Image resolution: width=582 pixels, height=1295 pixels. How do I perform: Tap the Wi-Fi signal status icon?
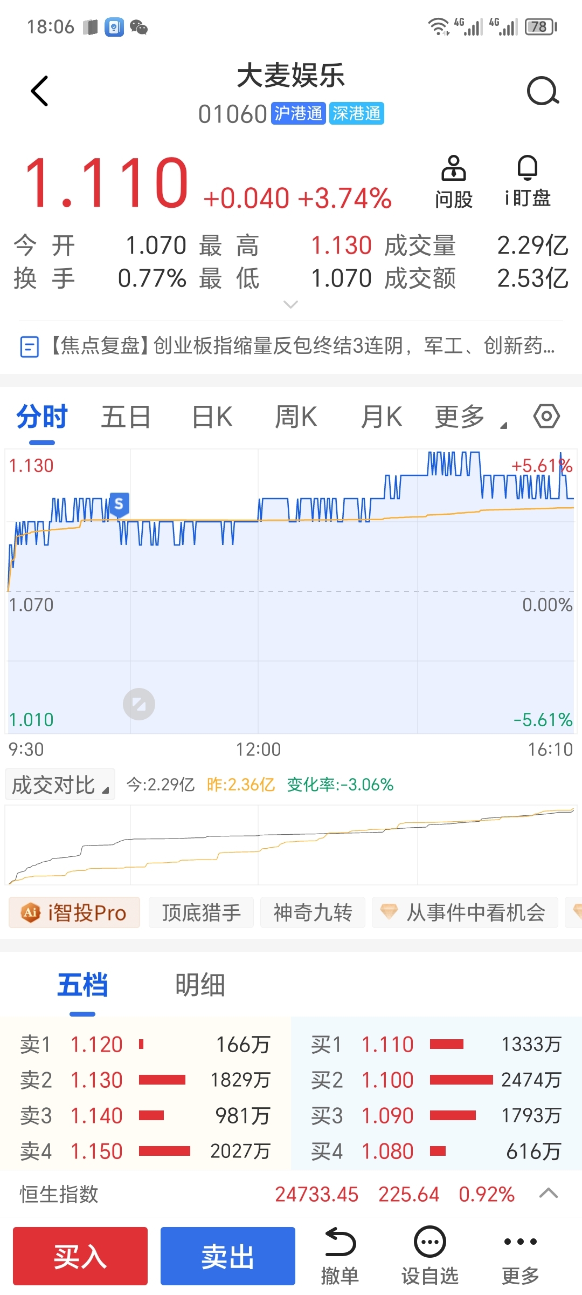(439, 26)
